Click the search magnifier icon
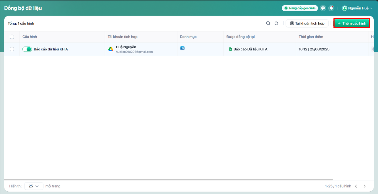Image resolution: width=378 pixels, height=194 pixels. (x=268, y=23)
